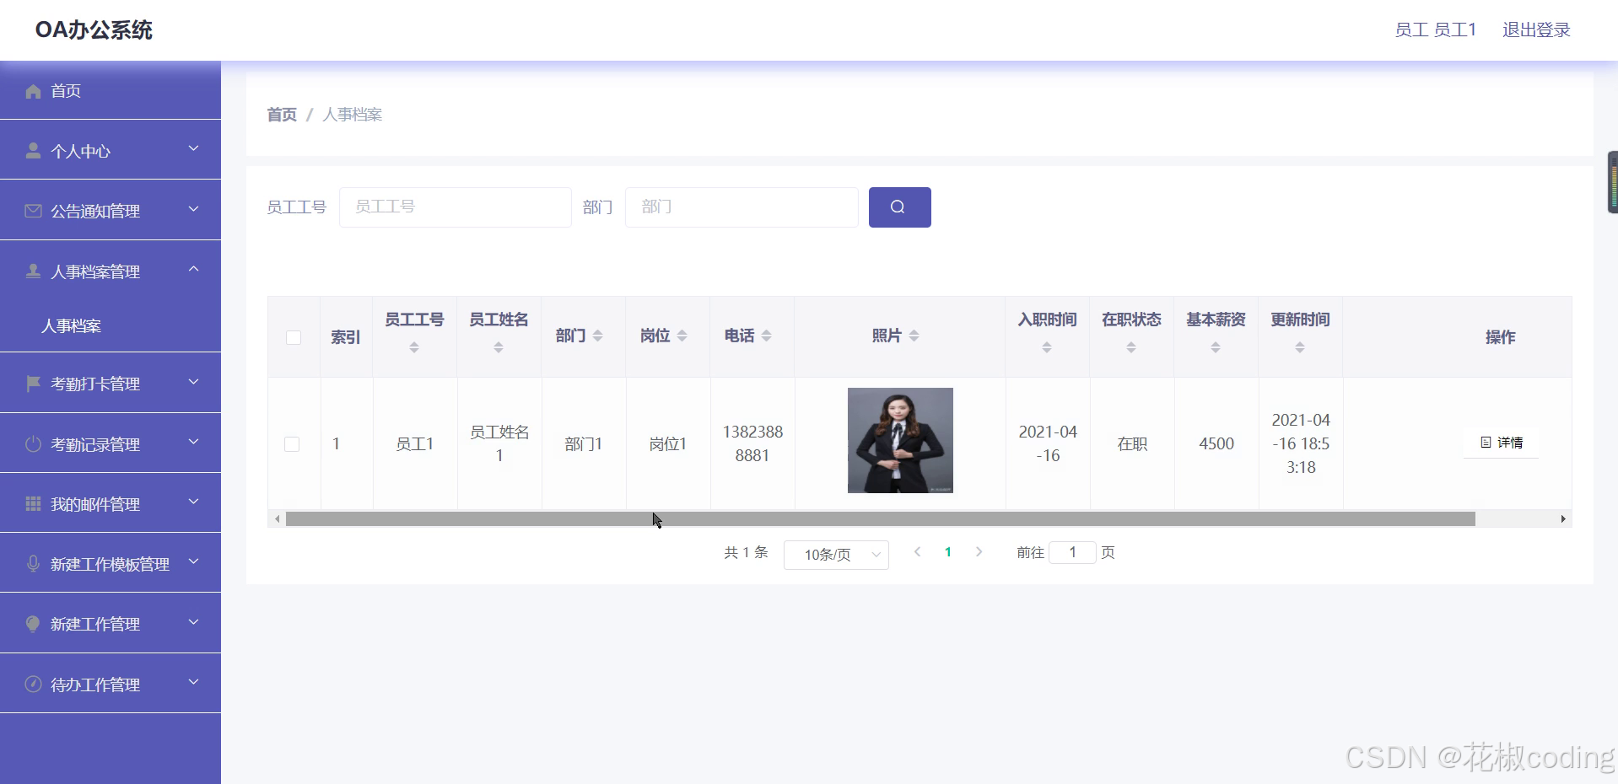Sort by 在职状态 column arrows
Viewport: 1618px width, 784px height.
point(1131,347)
